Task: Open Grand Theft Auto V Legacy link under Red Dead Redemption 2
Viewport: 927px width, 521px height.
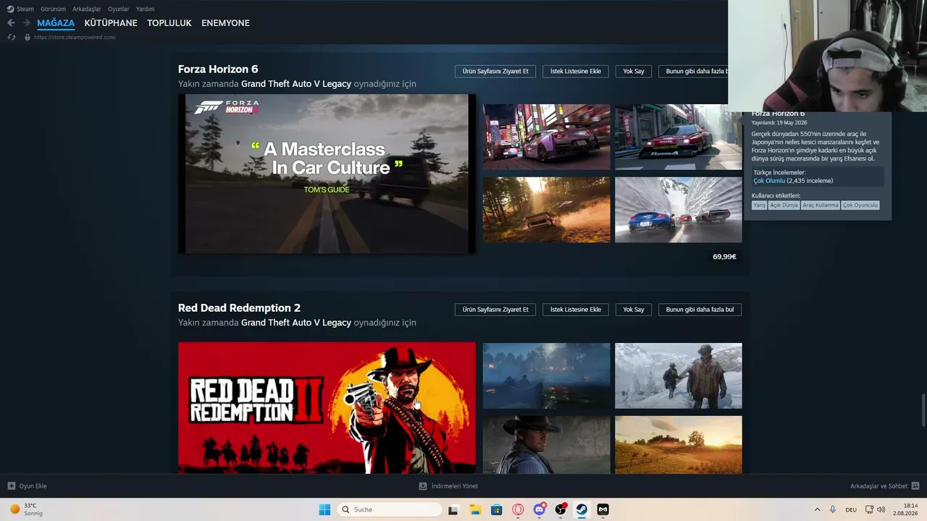Action: click(x=296, y=323)
